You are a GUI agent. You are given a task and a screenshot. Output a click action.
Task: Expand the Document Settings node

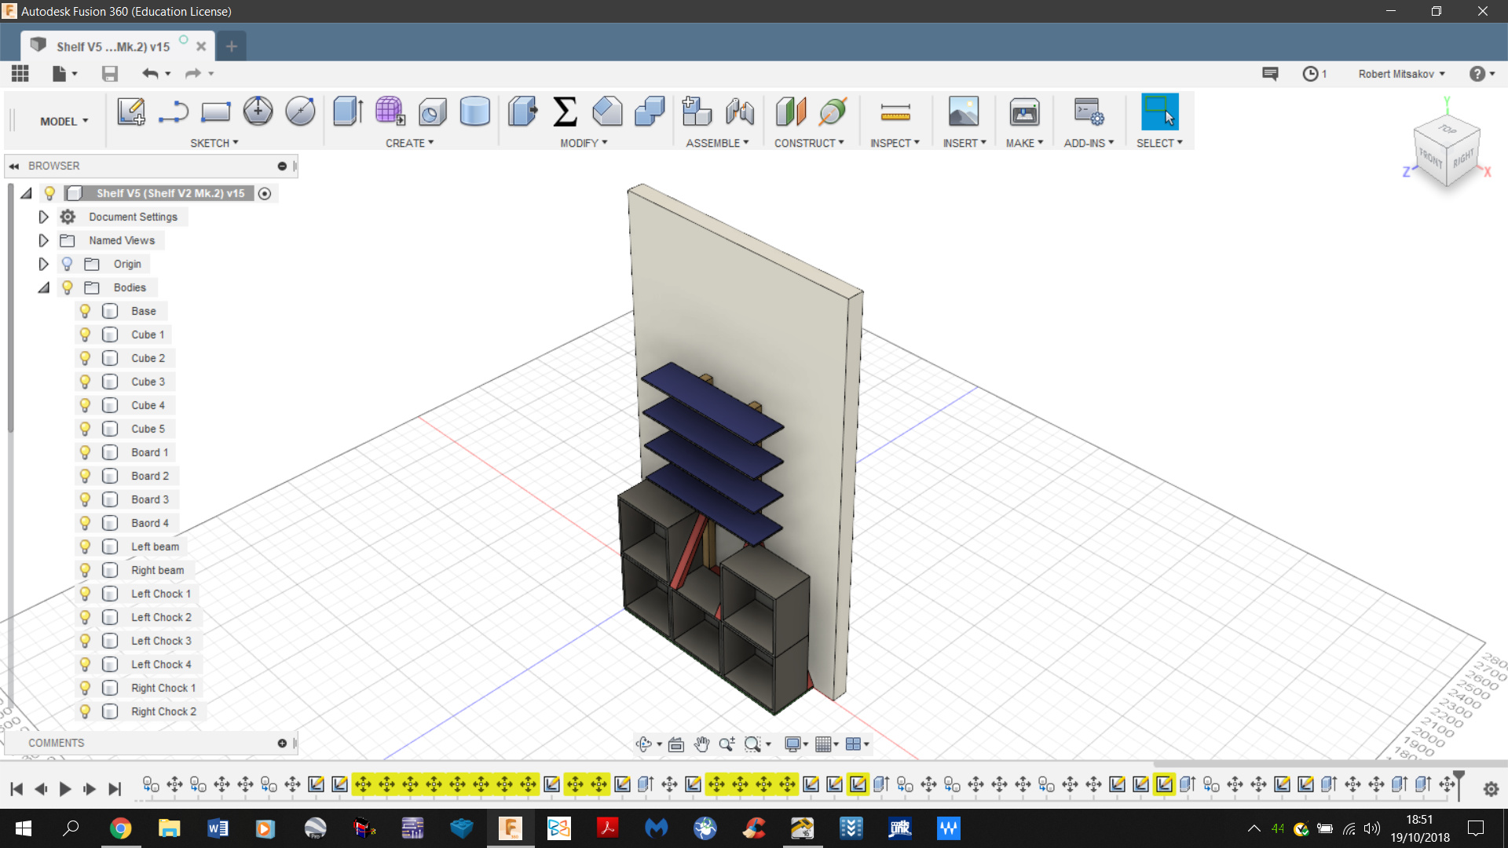click(44, 217)
